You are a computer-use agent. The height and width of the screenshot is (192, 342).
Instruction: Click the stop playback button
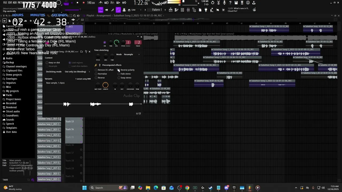(x=77, y=3)
